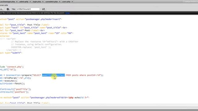Click the blue link in the info bar
Image resolution: width=198 pixels, height=111 pixels.
point(67,13)
